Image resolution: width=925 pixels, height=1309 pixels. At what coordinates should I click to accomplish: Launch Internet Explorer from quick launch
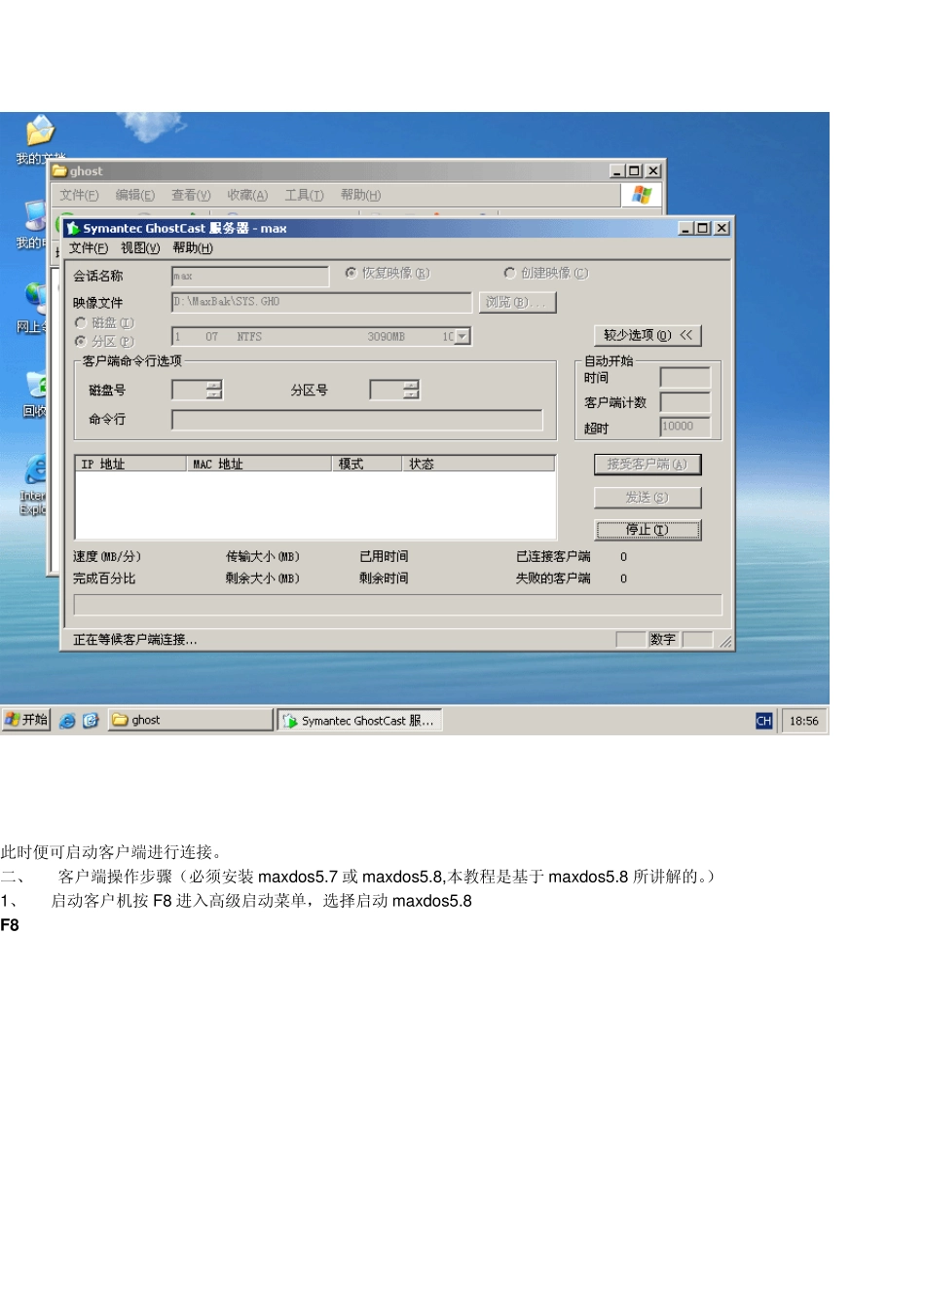(67, 721)
